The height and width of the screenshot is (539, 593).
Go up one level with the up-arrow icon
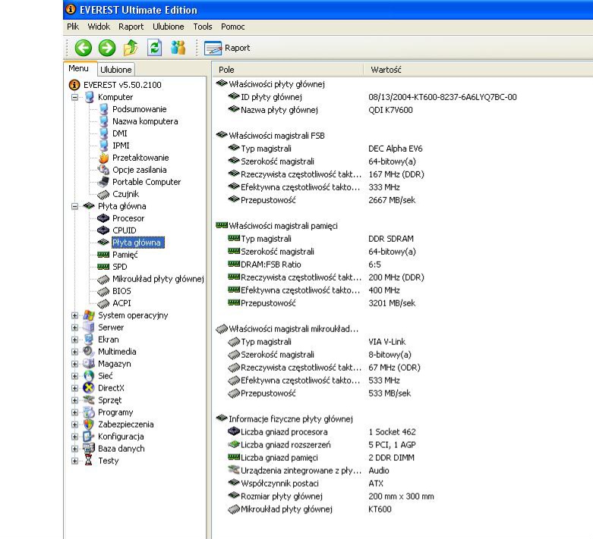[131, 48]
